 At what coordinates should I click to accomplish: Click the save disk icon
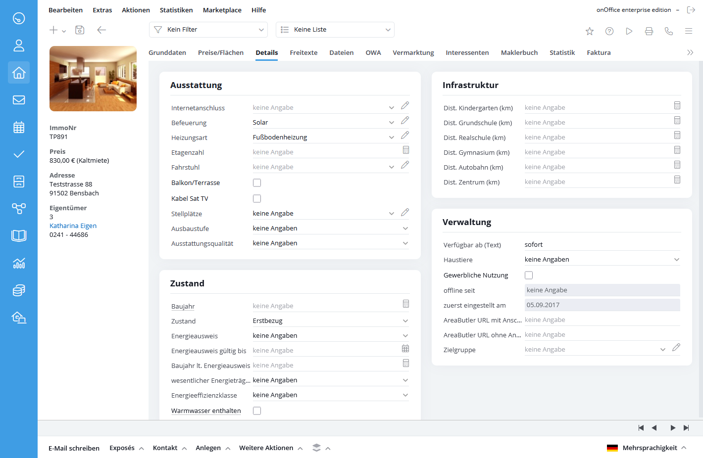80,30
